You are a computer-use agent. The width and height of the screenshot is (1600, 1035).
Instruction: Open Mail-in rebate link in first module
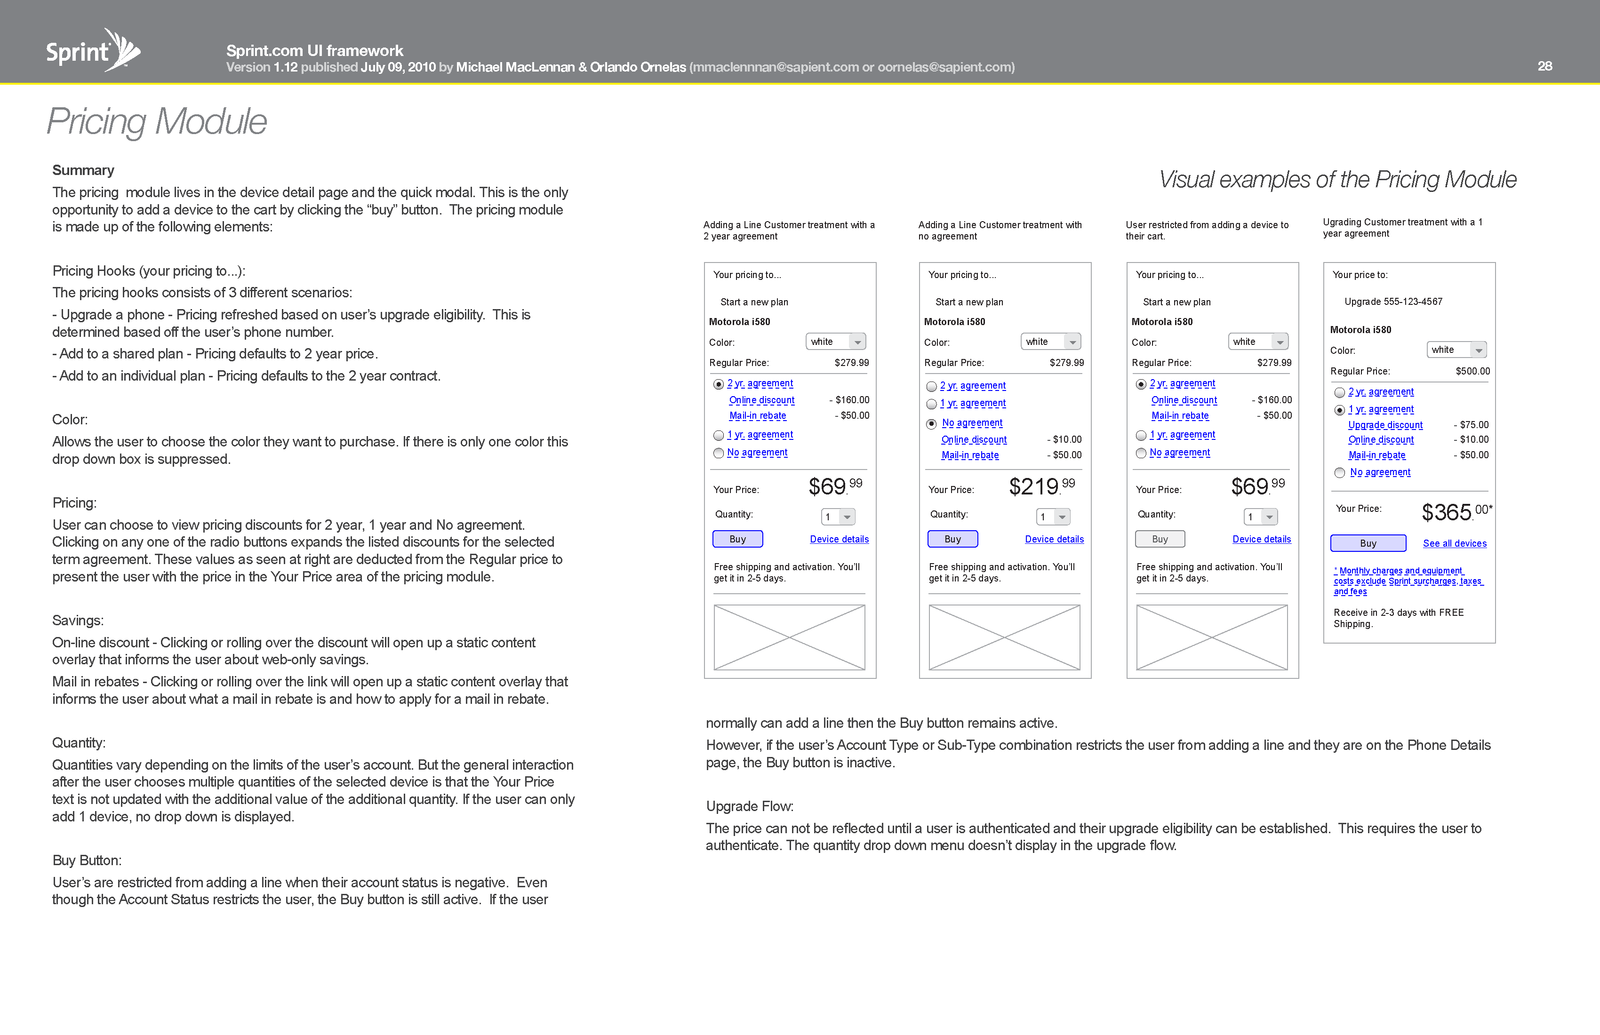pos(757,415)
